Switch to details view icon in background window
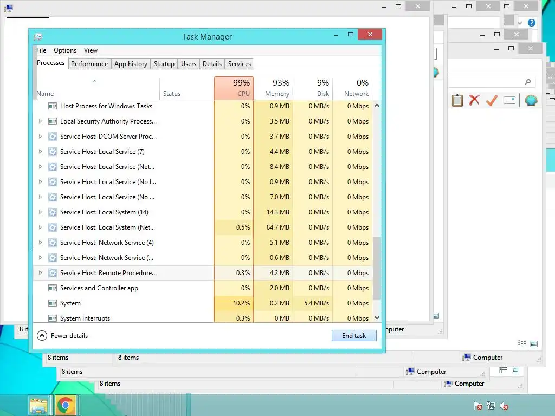This screenshot has width=555, height=416. coord(521,344)
